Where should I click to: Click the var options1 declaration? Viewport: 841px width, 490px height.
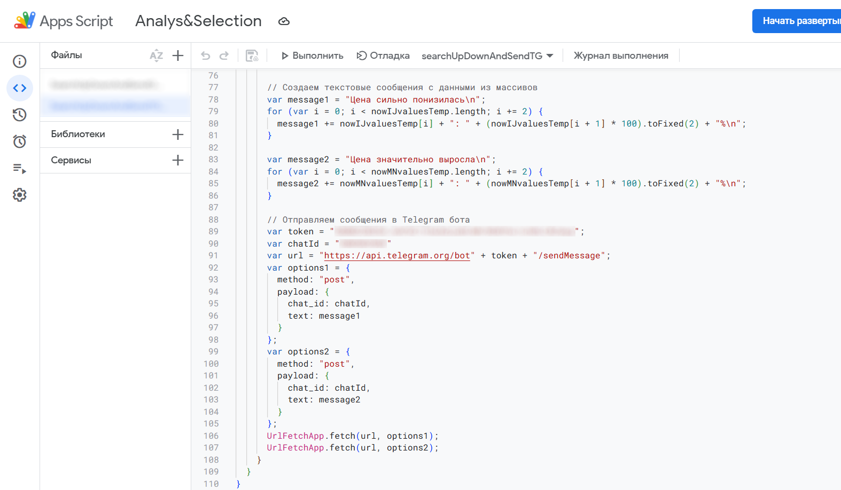pos(309,268)
